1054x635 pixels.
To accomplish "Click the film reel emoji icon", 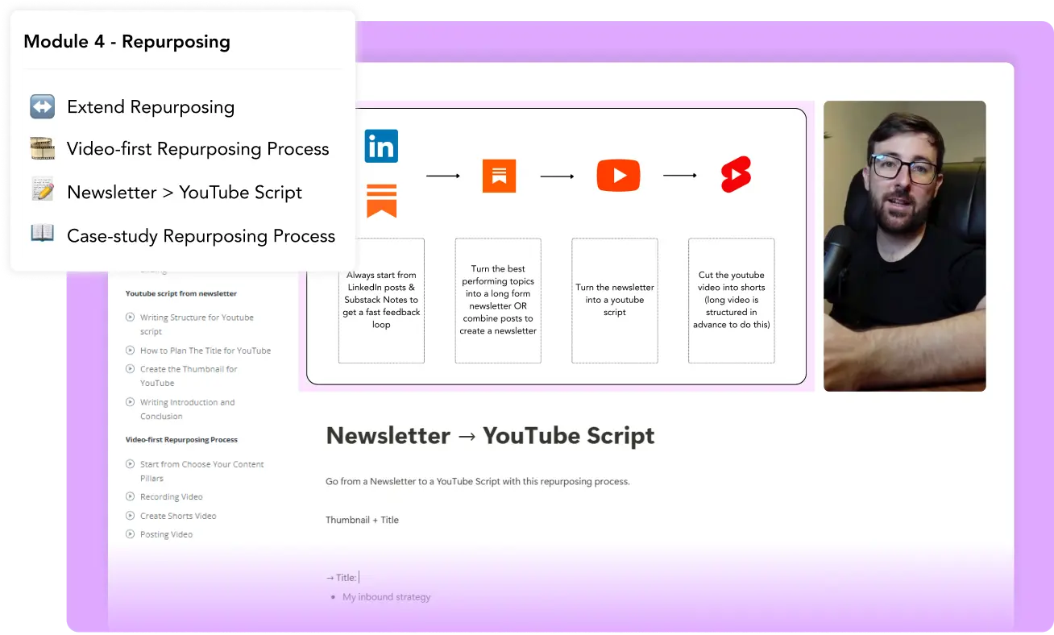I will (42, 149).
